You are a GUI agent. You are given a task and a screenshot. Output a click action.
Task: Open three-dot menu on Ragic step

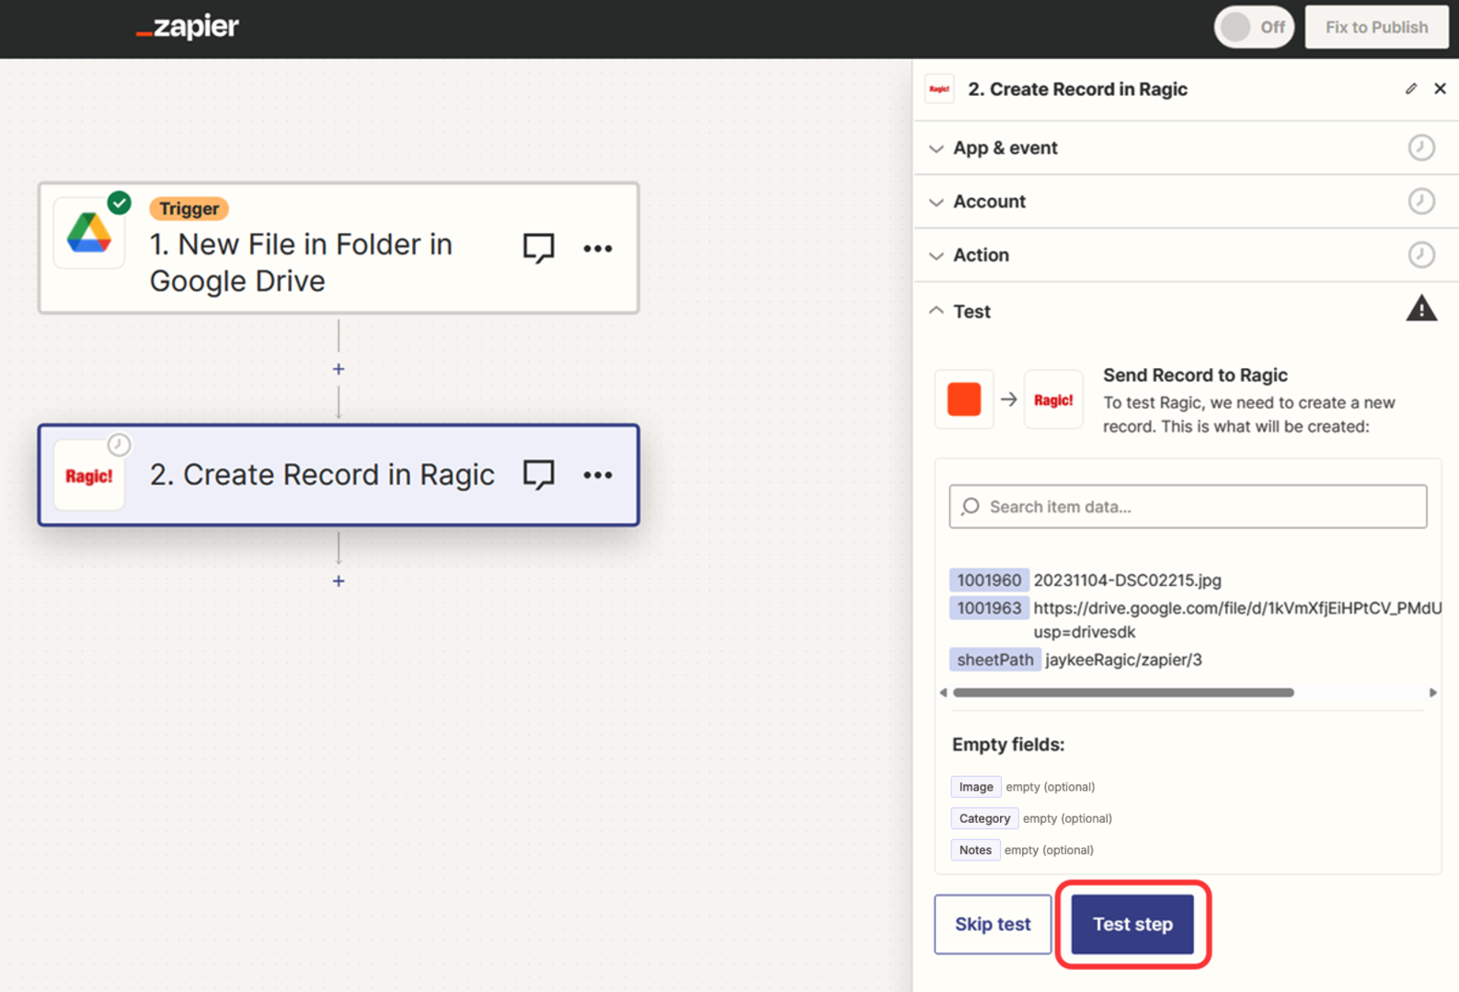(597, 475)
